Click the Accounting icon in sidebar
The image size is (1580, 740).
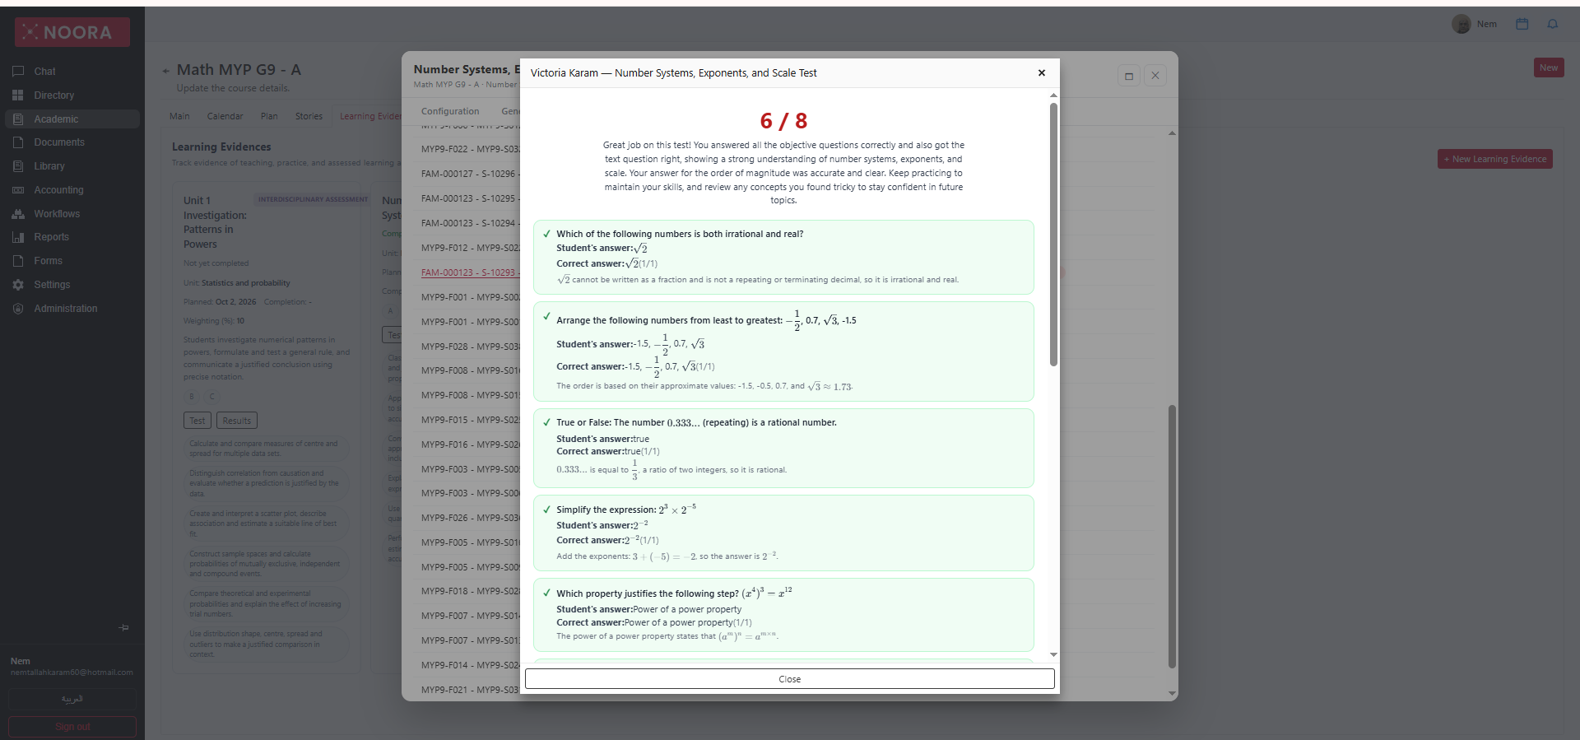[18, 190]
